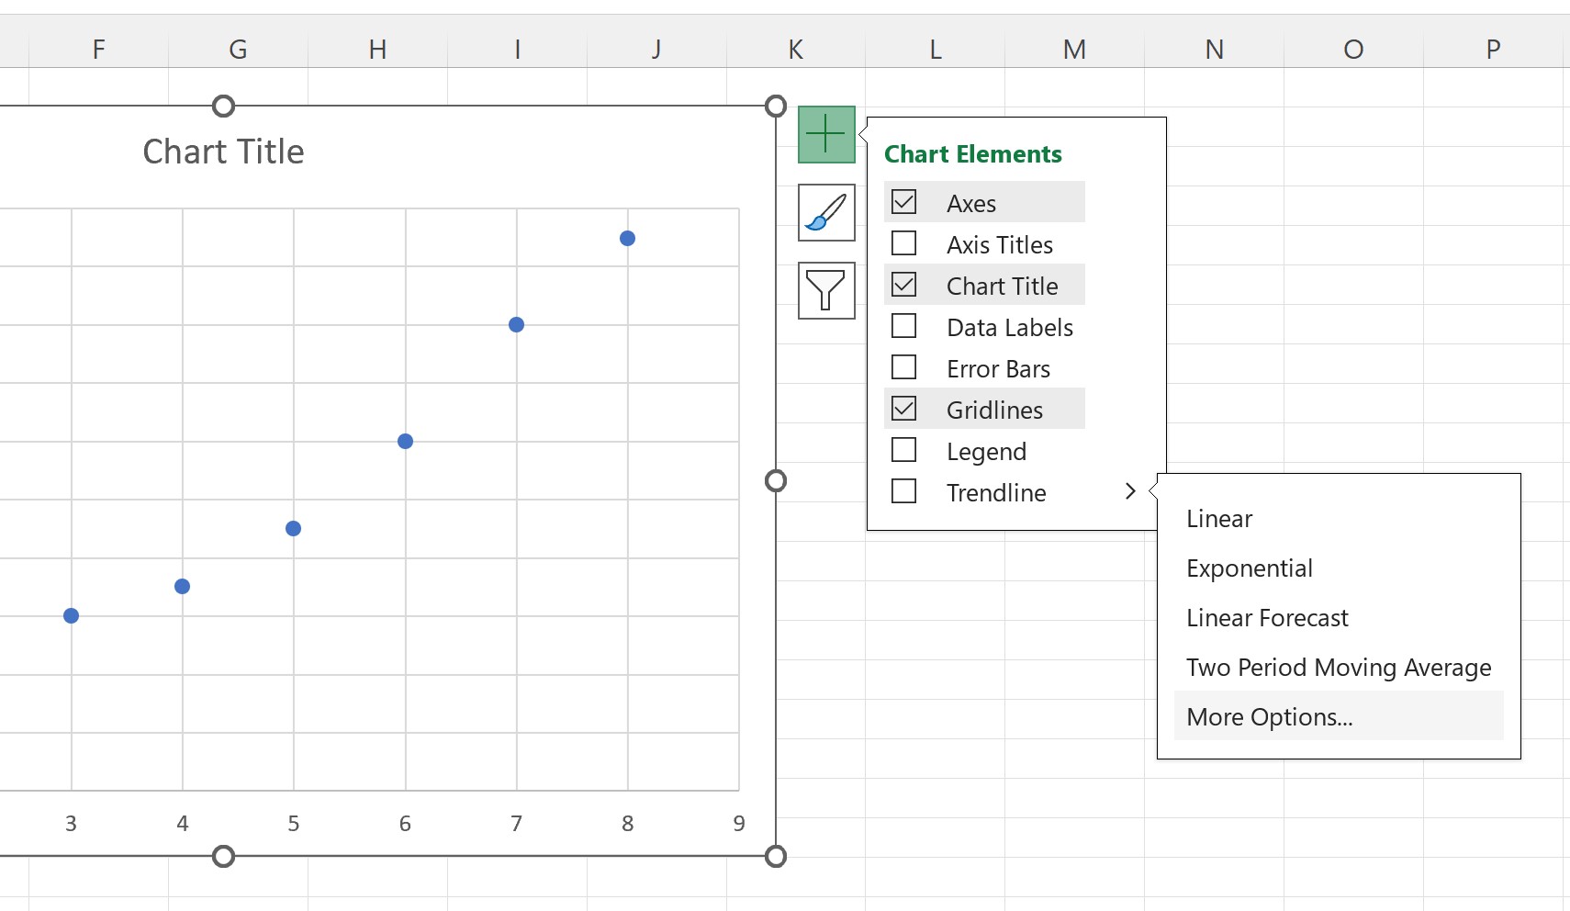Click the green Chart Elements plus icon
The image size is (1570, 911).
pyautogui.click(x=824, y=134)
